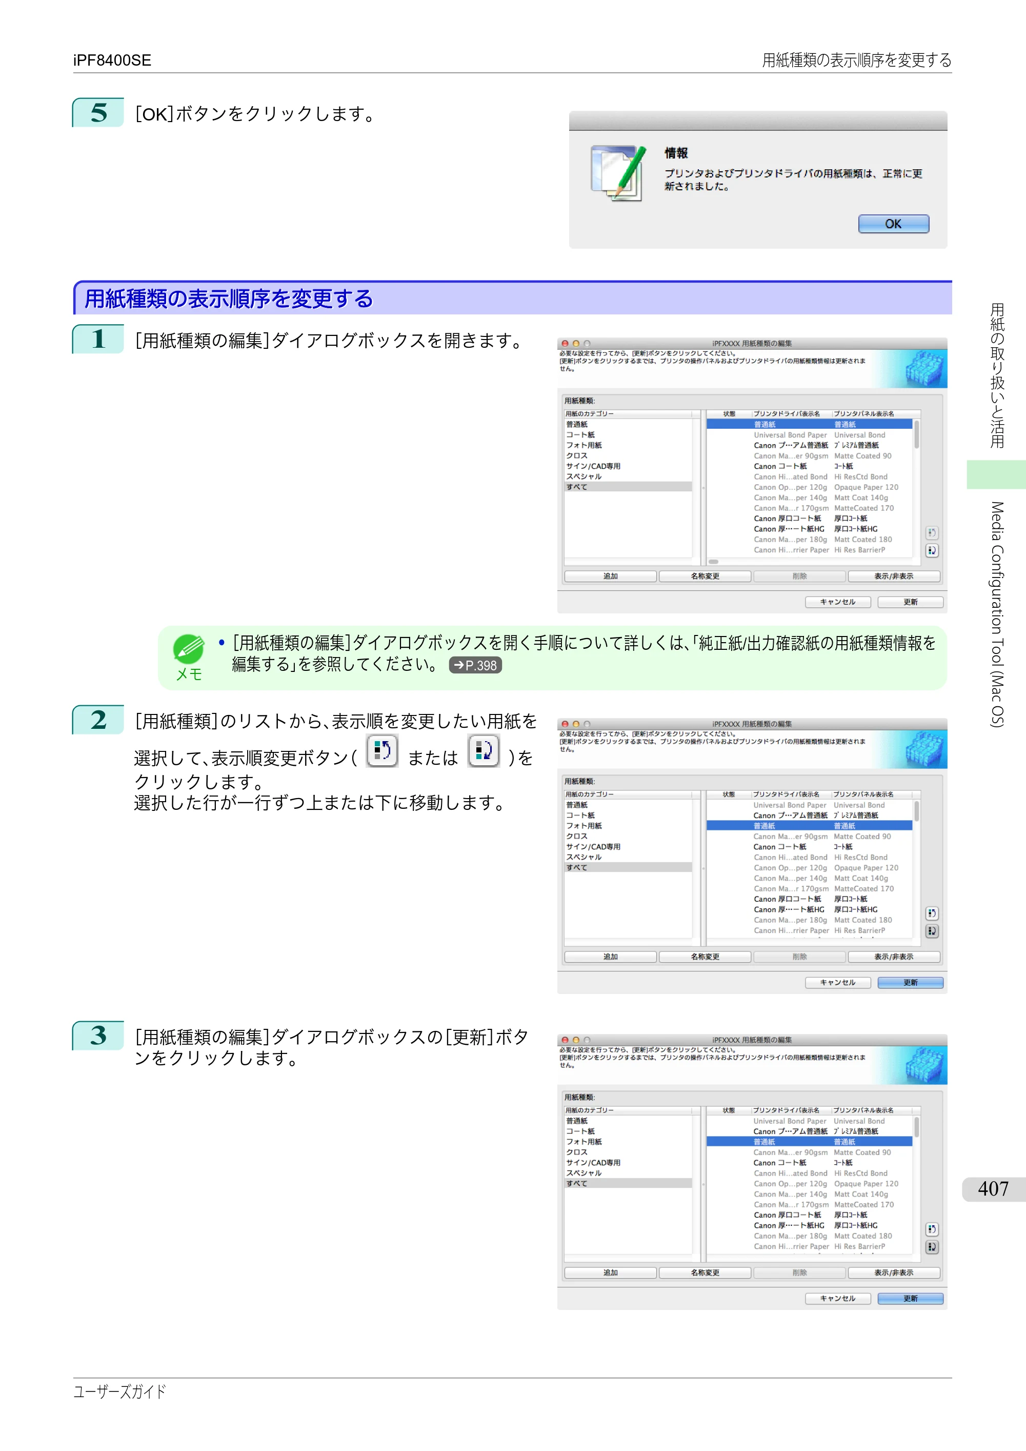Click 用紙のカテゴリー header in step 1 dialog
The width and height of the screenshot is (1026, 1451).
[629, 414]
